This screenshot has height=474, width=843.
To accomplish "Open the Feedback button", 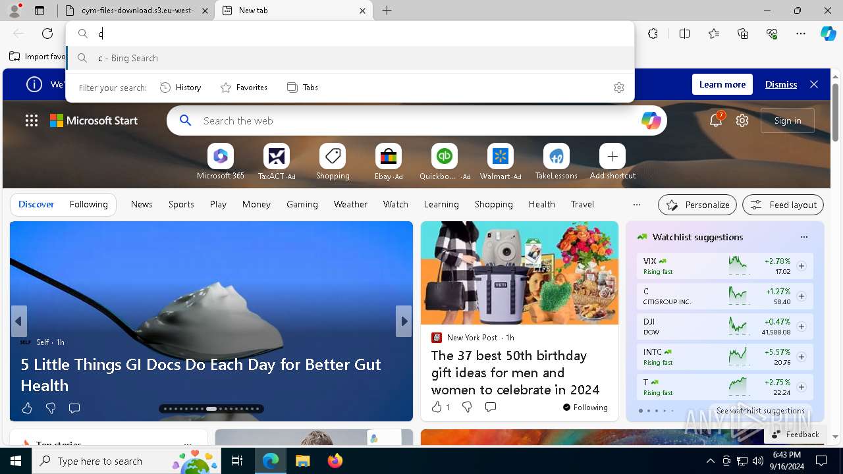I will tap(795, 434).
